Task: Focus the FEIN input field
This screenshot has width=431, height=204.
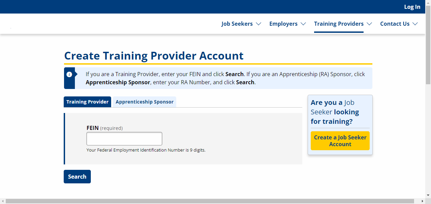Action: tap(124, 139)
